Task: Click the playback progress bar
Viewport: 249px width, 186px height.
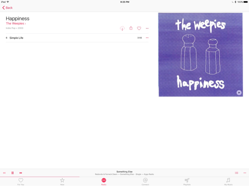Action: tap(124, 177)
